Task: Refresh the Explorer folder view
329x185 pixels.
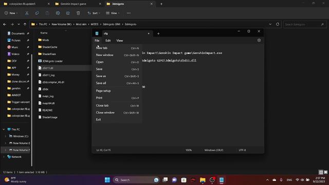Action: 278,24
